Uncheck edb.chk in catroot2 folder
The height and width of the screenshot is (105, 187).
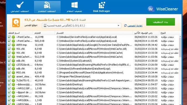pyautogui.click(x=9, y=61)
